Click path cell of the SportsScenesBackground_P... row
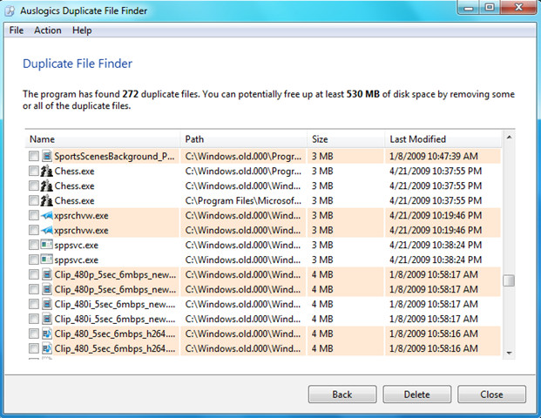Image resolution: width=541 pixels, height=418 pixels. tap(243, 156)
